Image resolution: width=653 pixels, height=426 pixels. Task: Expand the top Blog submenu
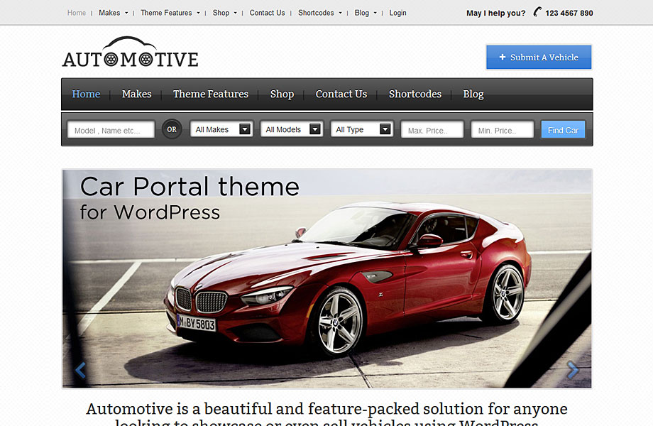pos(375,13)
